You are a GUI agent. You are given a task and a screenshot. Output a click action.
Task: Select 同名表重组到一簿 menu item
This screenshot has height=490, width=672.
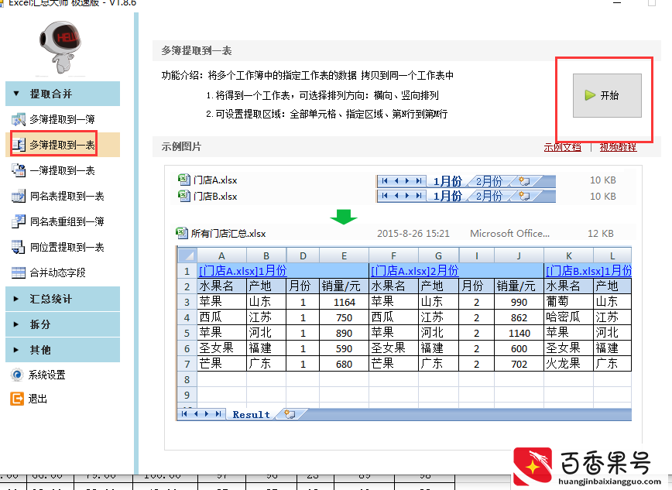pyautogui.click(x=63, y=221)
